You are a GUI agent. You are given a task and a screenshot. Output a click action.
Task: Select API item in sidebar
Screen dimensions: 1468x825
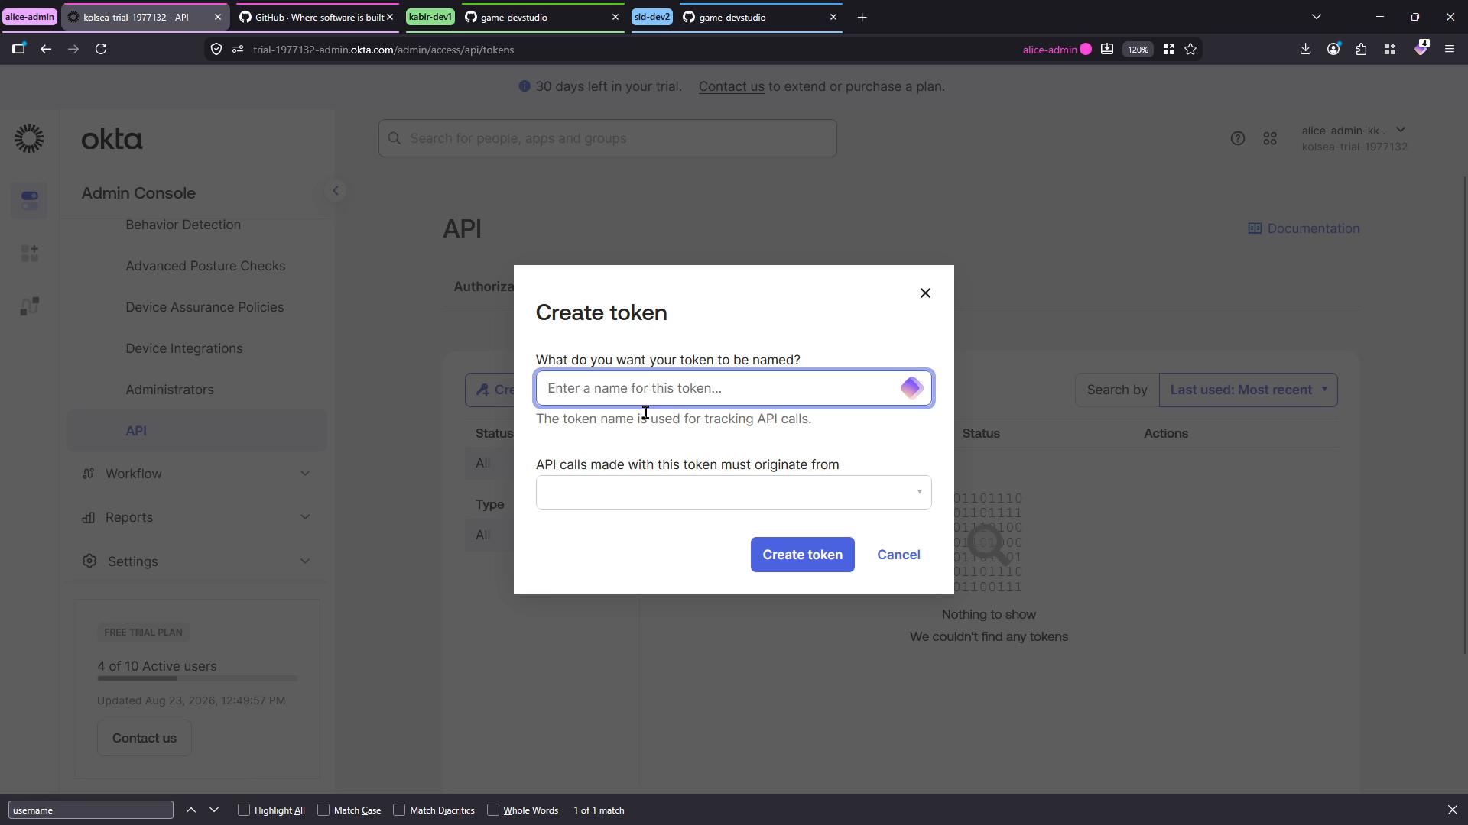197,431
